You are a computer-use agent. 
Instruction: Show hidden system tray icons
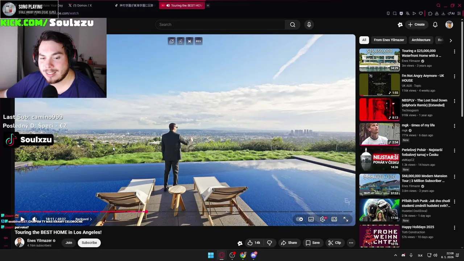click(395, 255)
